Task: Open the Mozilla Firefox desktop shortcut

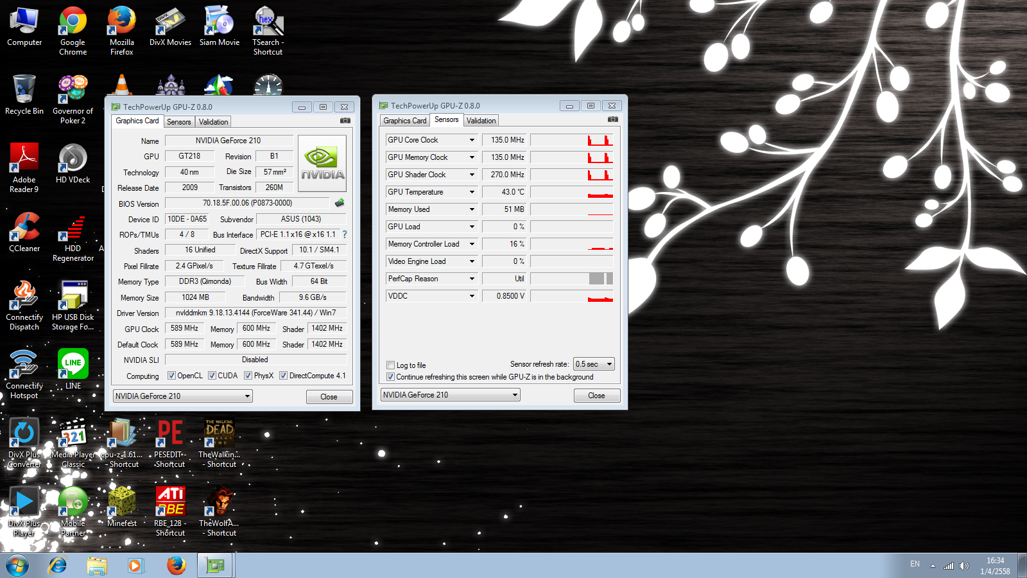Action: pyautogui.click(x=122, y=31)
